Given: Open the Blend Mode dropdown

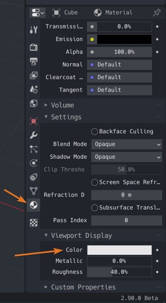Looking at the screenshot, I should [126, 144].
